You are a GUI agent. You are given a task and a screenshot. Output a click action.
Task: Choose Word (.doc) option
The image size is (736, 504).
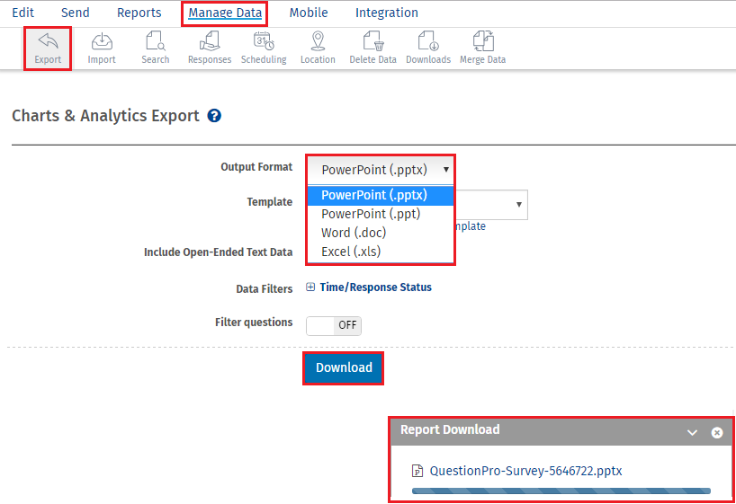(x=381, y=233)
